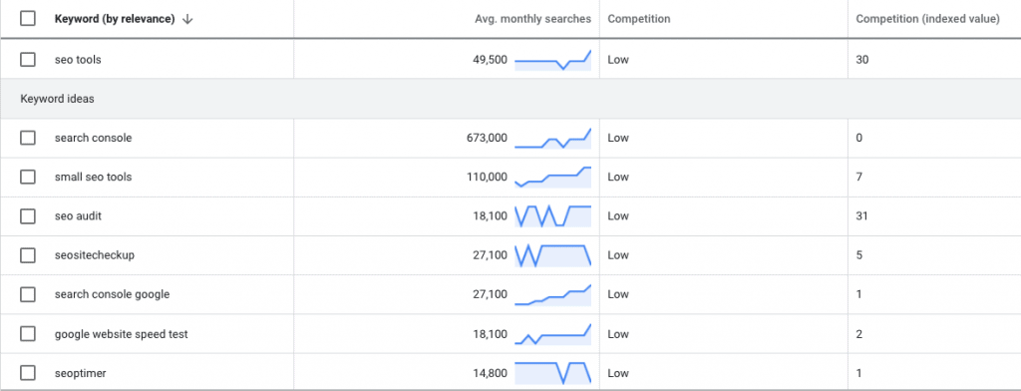The width and height of the screenshot is (1021, 391).
Task: Tick the 'small seo tools' checkbox
Action: pos(27,177)
